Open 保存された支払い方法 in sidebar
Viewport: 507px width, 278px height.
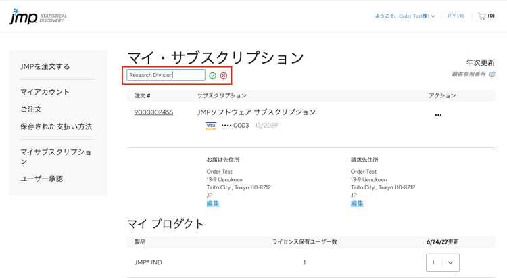56,126
